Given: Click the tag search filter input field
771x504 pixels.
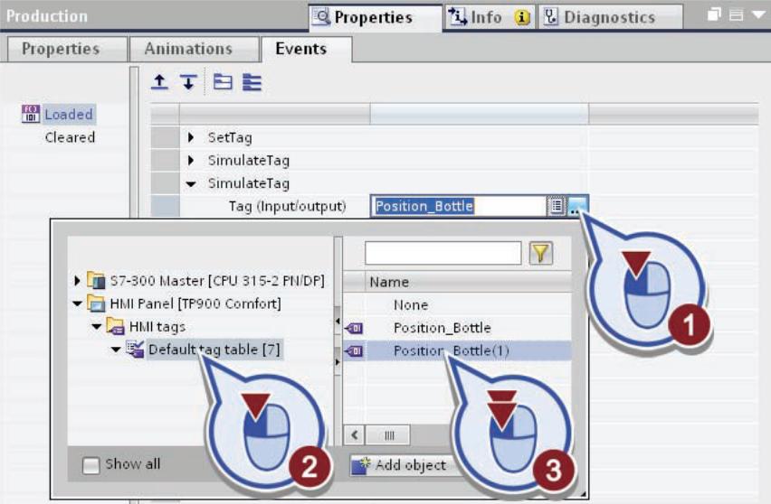Looking at the screenshot, I should click(x=443, y=253).
